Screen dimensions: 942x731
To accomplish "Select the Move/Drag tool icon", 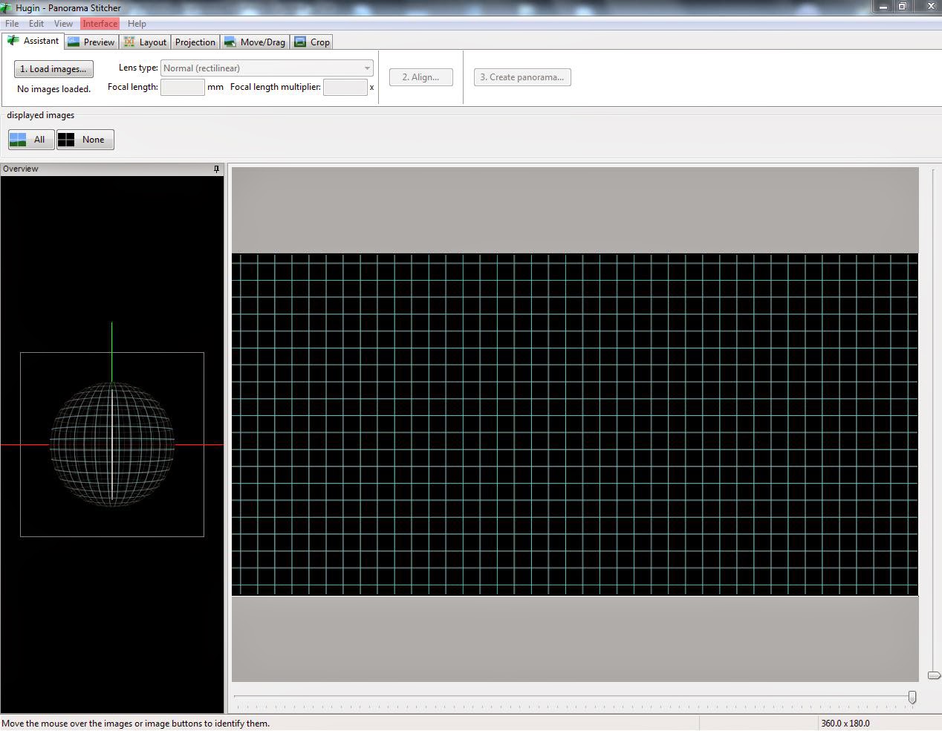I will pyautogui.click(x=230, y=42).
